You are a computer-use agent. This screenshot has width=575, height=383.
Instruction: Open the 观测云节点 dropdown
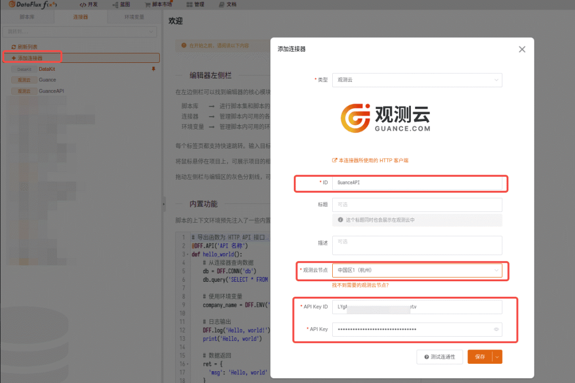(x=417, y=271)
